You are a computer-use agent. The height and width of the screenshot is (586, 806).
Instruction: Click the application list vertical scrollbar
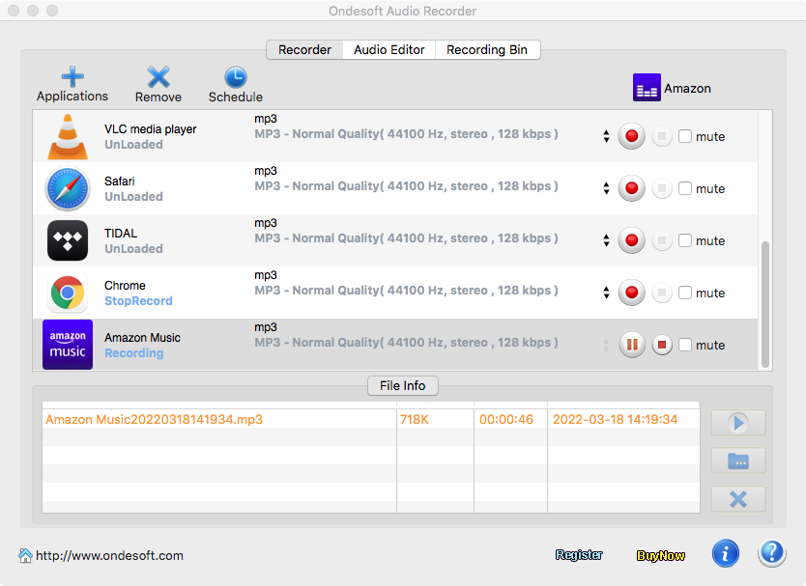point(765,304)
